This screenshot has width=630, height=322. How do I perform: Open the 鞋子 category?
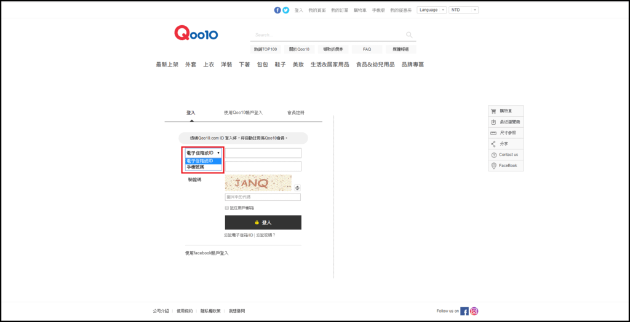coord(280,65)
